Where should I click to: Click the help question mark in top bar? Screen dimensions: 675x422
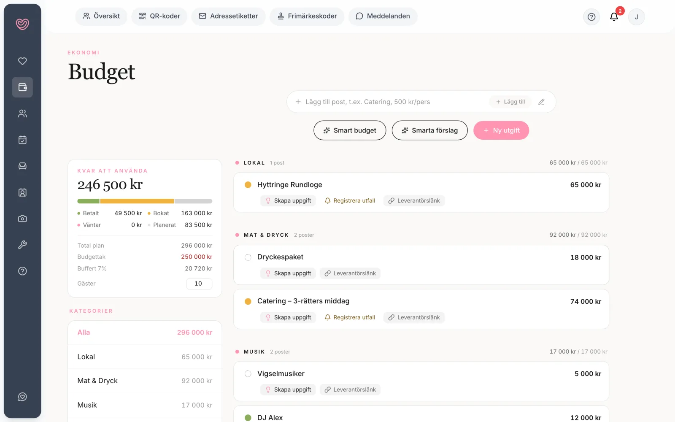591,17
